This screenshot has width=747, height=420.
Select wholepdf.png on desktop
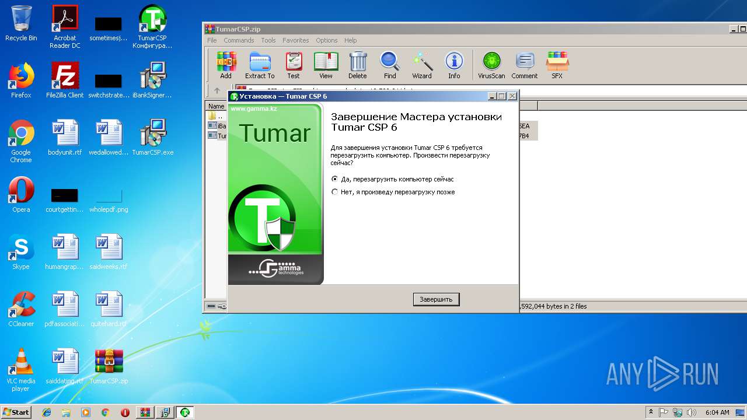coord(109,198)
